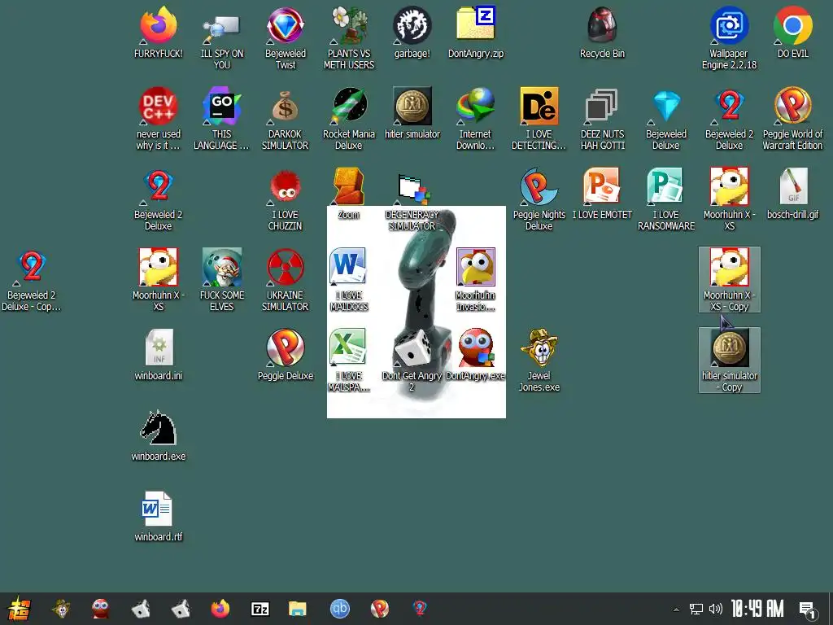Viewport: 833px width, 625px height.
Task: Open the notification center icon
Action: 808,610
